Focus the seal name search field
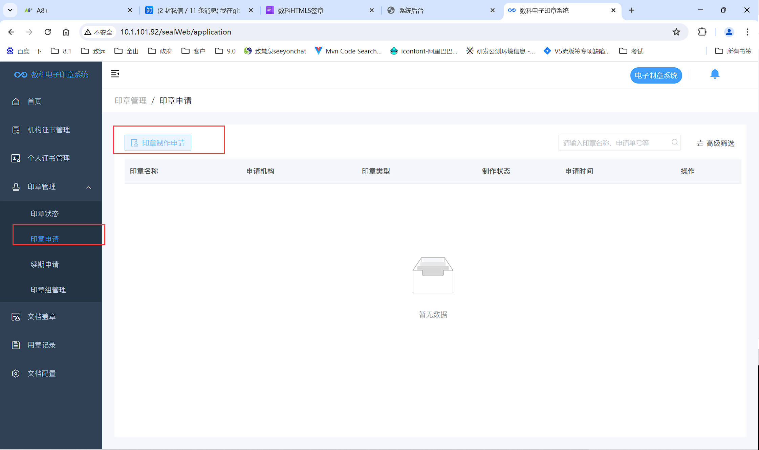759x450 pixels. tap(614, 143)
